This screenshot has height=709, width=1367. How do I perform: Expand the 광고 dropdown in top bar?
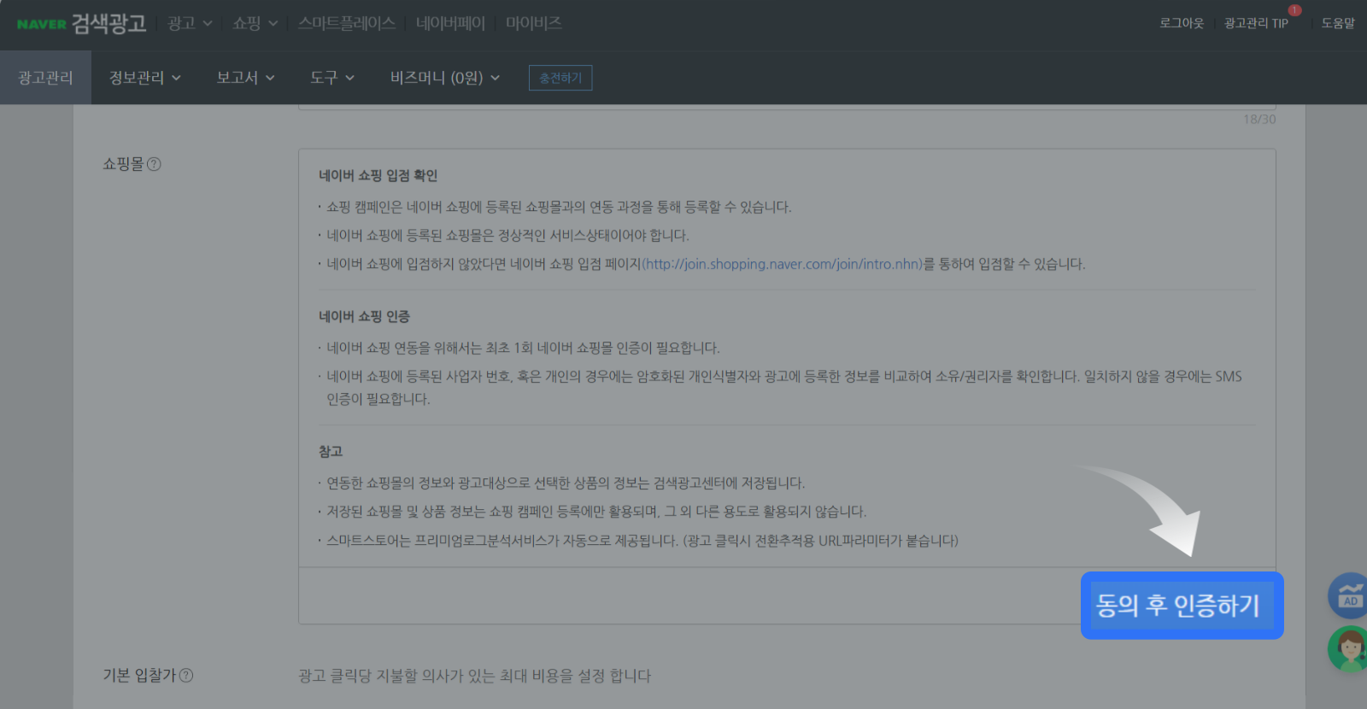pos(190,23)
